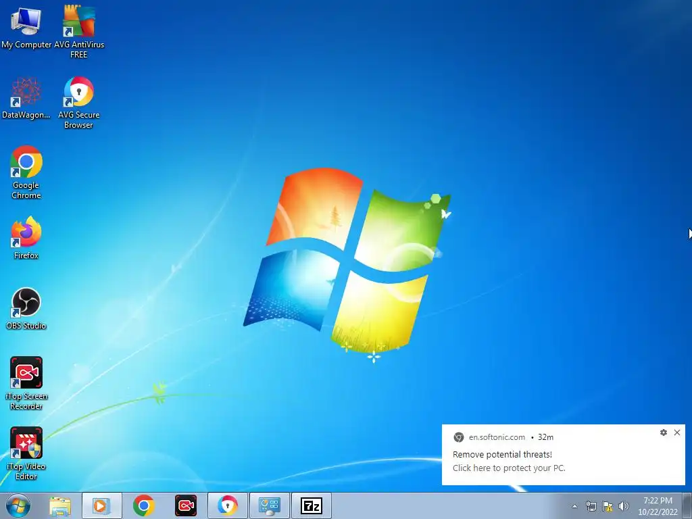Launch Google Chrome from the taskbar
The width and height of the screenshot is (692, 519).
[143, 505]
